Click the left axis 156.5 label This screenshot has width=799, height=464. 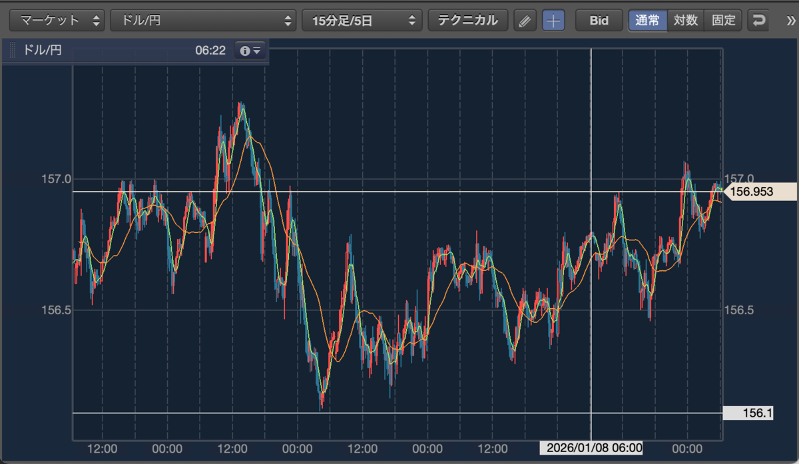pos(57,310)
